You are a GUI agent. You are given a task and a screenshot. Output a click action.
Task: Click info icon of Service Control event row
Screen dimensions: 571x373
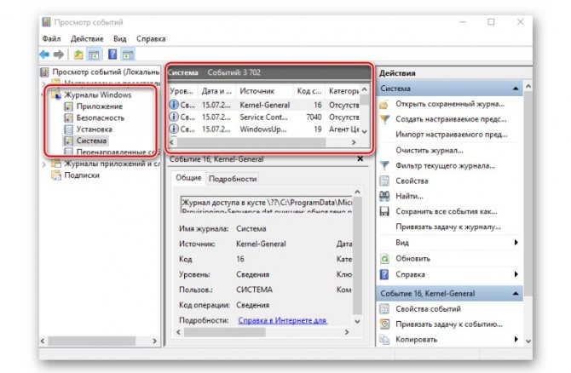coord(174,117)
